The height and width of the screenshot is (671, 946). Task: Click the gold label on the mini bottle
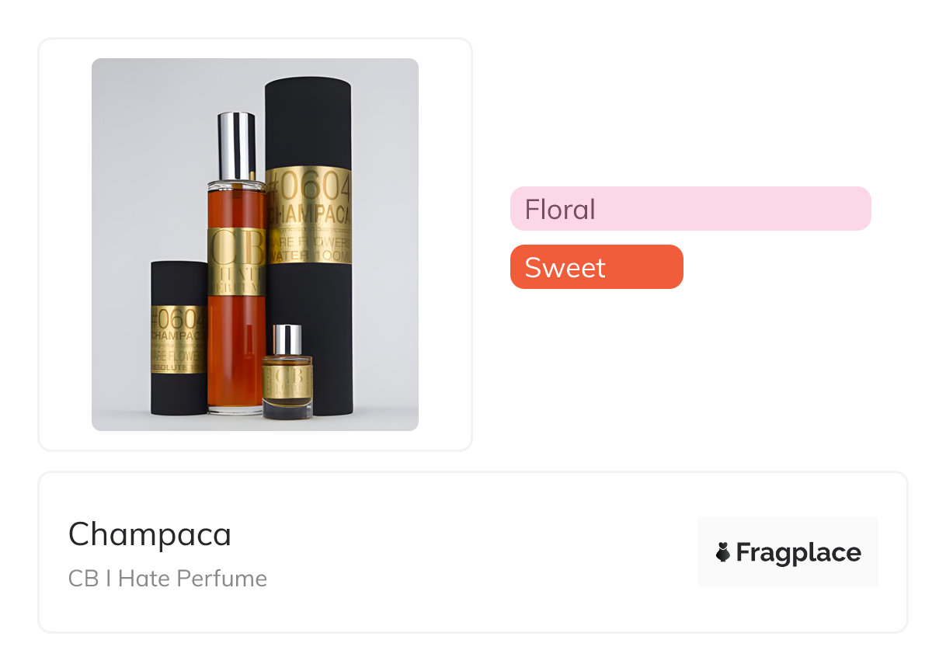[287, 381]
